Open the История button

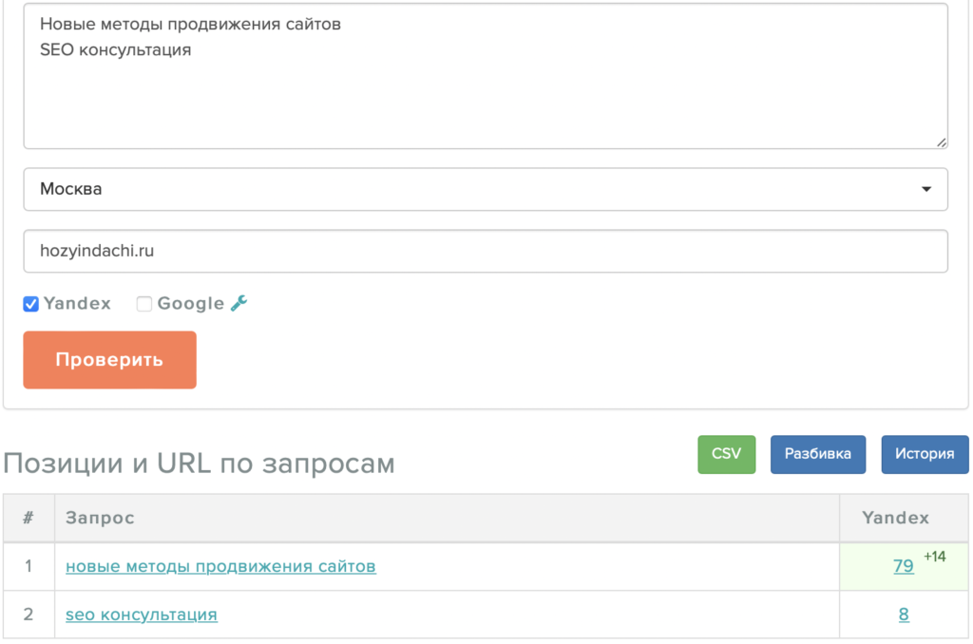925,454
